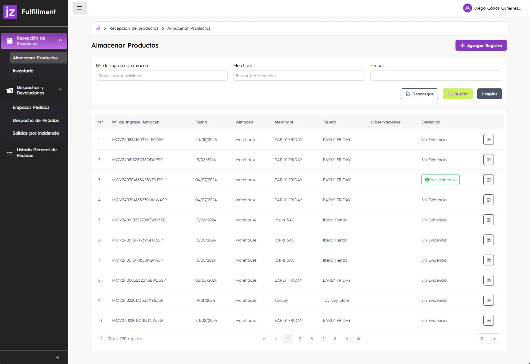Select current page 1 in pagination

point(288,339)
